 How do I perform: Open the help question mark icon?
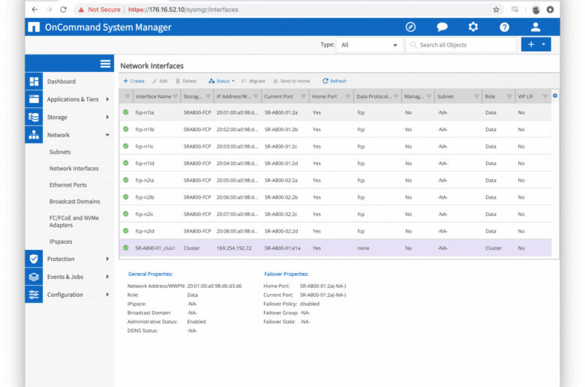pyautogui.click(x=505, y=27)
